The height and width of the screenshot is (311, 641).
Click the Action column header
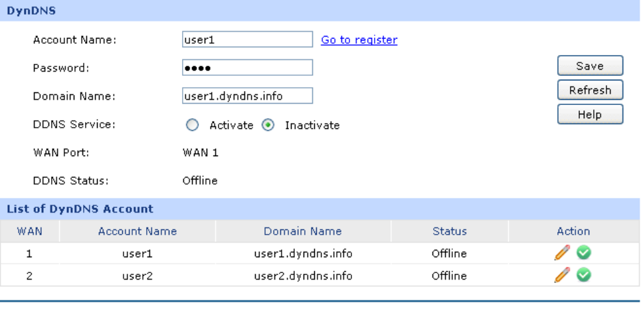tap(573, 231)
